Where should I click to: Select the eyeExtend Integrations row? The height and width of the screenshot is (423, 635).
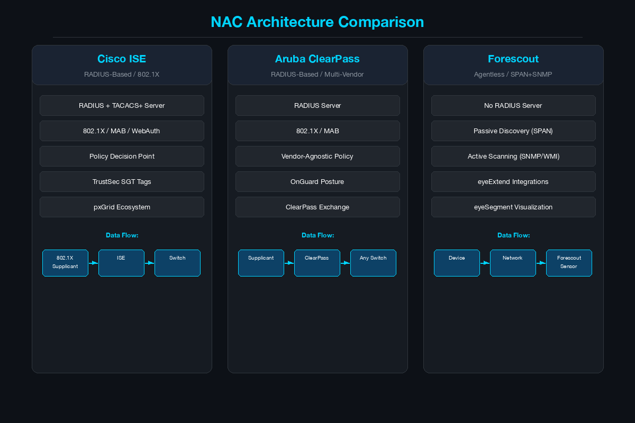point(513,181)
